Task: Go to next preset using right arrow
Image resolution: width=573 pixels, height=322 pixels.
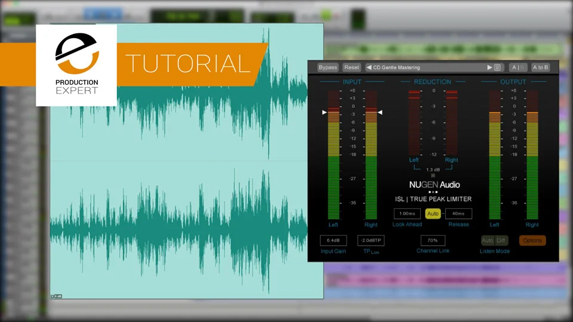Action: coord(489,67)
